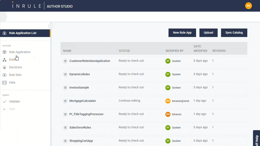The width and height of the screenshot is (260, 146).
Task: Select Validate under Verify
Action: pos(14,101)
